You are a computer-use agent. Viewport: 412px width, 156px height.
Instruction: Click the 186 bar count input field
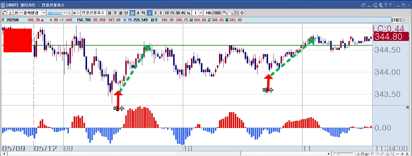click(x=208, y=13)
